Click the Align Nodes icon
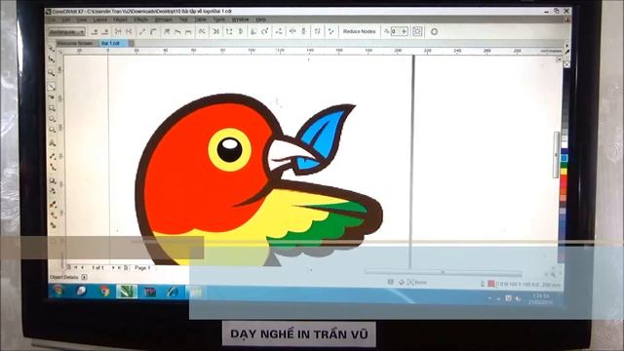Image resolution: width=624 pixels, height=351 pixels. 279,31
